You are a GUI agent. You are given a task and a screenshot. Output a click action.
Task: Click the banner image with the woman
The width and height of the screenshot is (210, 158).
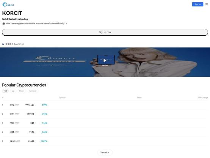point(105,62)
